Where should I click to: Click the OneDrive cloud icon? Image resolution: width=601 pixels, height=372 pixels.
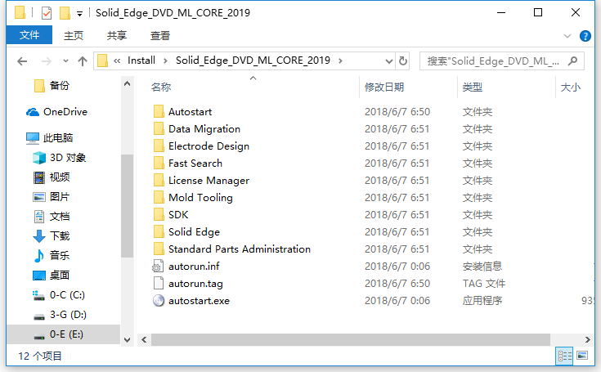pyautogui.click(x=33, y=112)
